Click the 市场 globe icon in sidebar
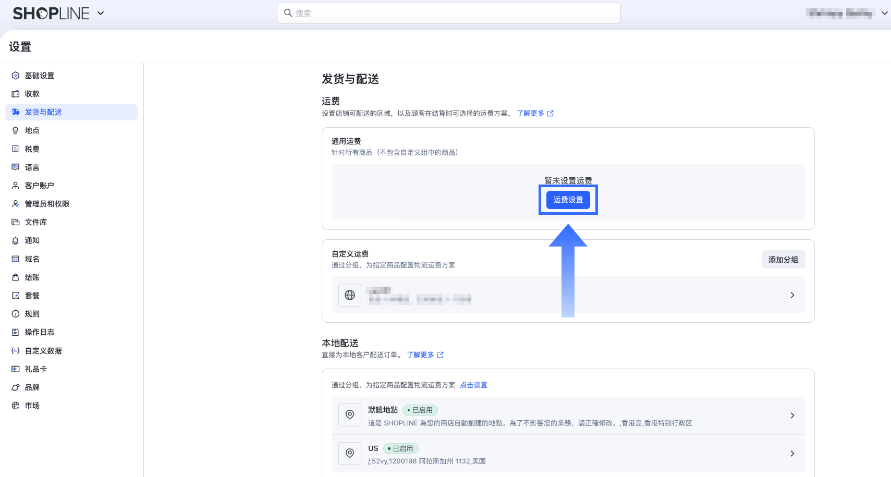Screen dimensions: 891x477 point(16,406)
